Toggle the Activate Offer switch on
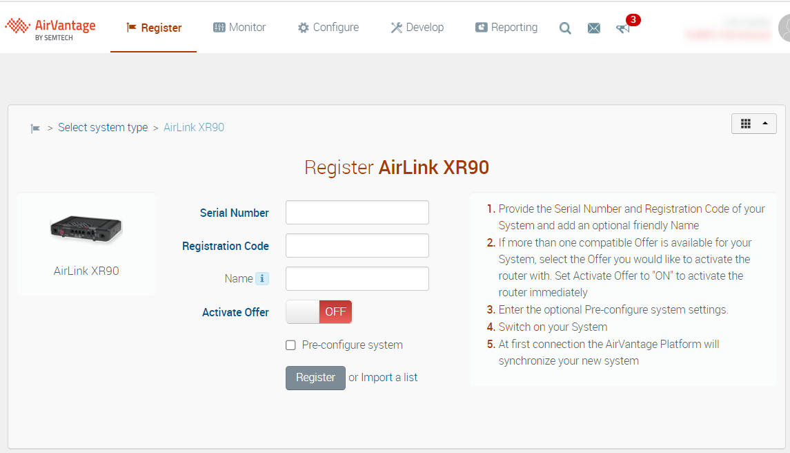 [x=319, y=312]
